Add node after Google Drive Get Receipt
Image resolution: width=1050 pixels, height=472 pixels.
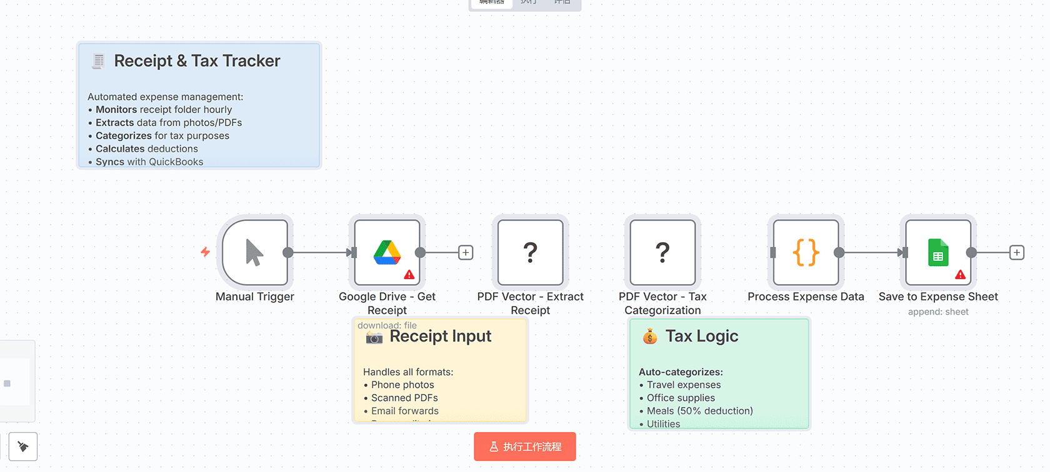466,253
